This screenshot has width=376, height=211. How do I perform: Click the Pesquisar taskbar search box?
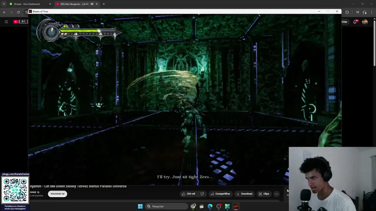(167, 206)
